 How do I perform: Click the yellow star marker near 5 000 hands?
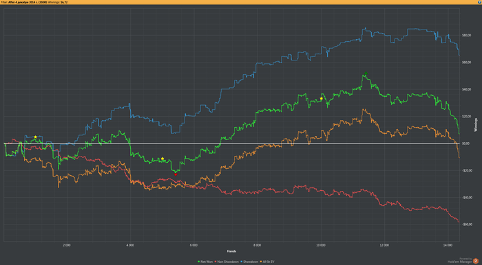(x=163, y=159)
